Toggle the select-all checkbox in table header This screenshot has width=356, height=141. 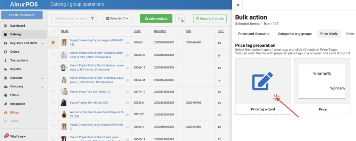53,32
